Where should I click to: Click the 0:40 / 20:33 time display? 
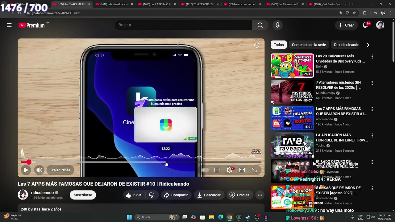[60, 170]
